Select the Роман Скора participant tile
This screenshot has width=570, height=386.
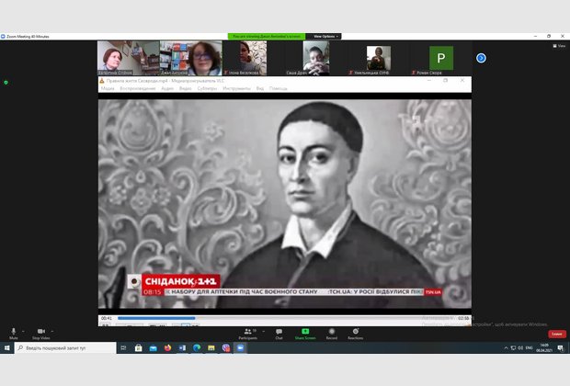[x=441, y=58]
